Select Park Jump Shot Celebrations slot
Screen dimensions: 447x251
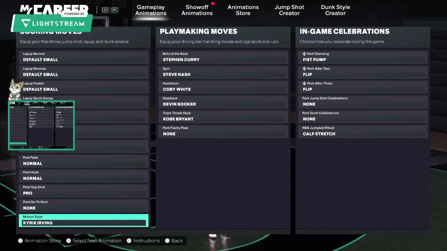click(x=363, y=101)
